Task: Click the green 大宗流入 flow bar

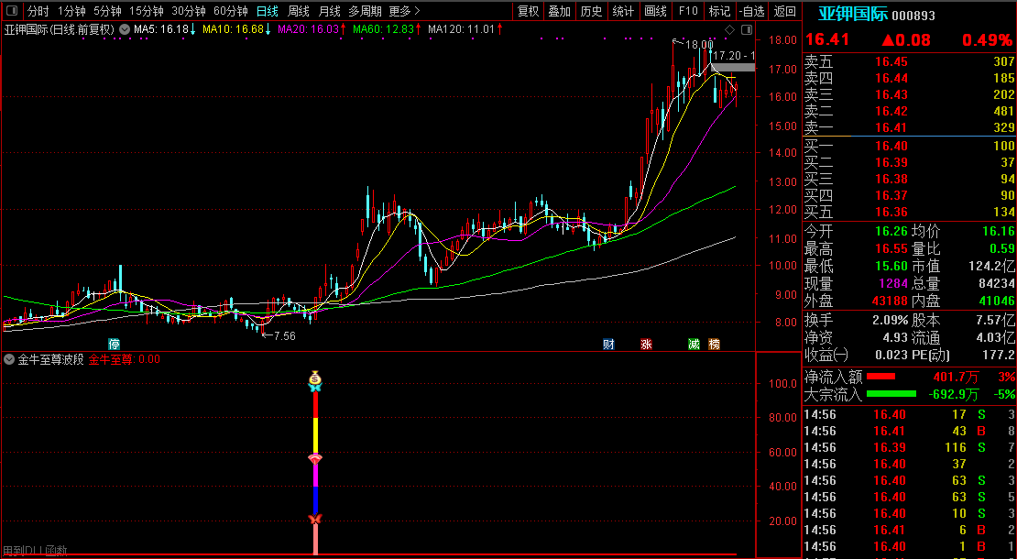Action: [x=891, y=394]
